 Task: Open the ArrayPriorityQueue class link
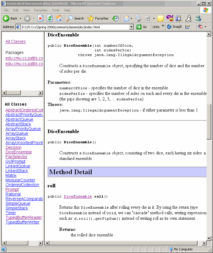[x=23, y=129]
